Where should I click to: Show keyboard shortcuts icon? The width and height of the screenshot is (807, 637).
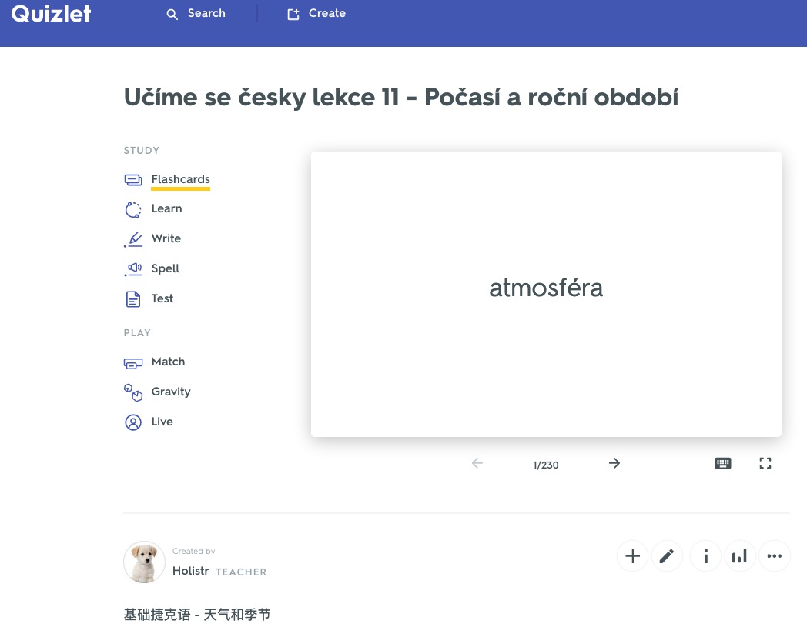(722, 463)
